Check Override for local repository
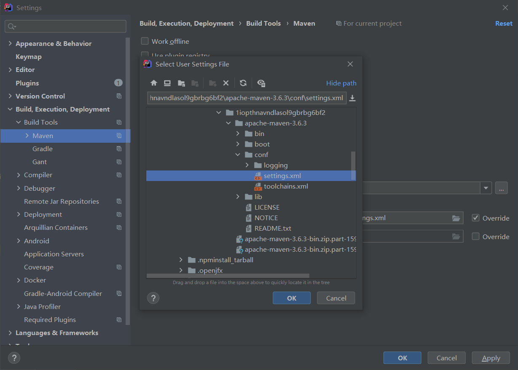The image size is (518, 370). (476, 236)
